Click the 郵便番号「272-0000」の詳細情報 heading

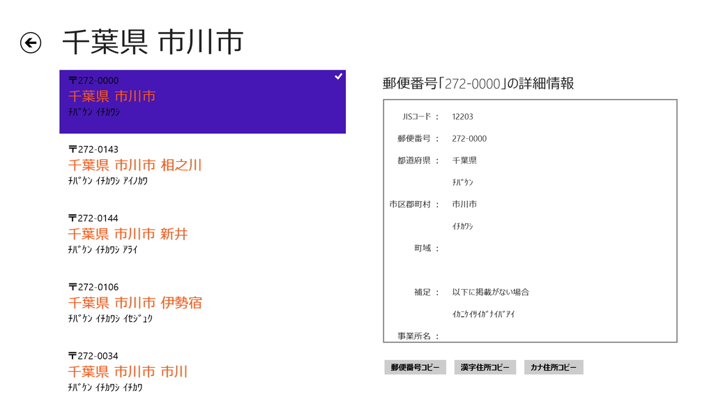pos(478,82)
